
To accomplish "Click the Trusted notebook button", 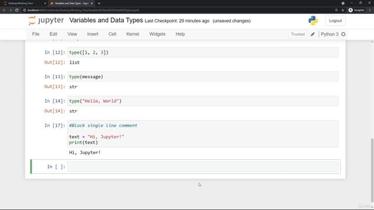I will (x=297, y=34).
